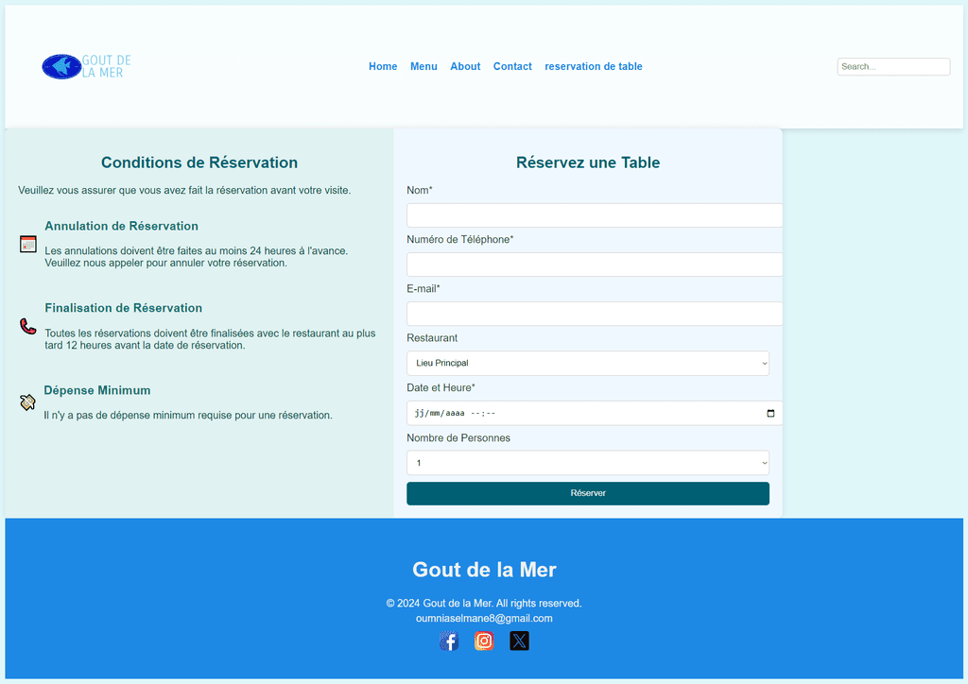The height and width of the screenshot is (684, 968).
Task: Click the 'Veuillez vous assurer' intro sentence
Action: coord(184,191)
